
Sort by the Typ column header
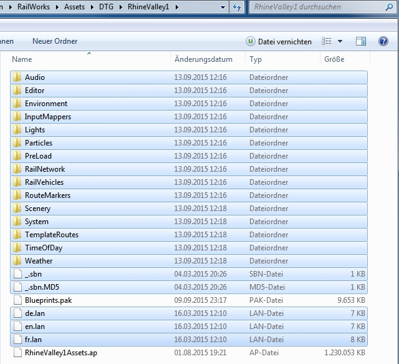256,59
